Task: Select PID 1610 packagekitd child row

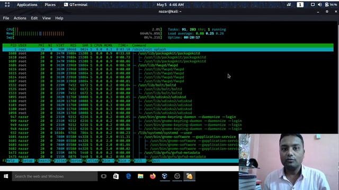Action: (168, 58)
